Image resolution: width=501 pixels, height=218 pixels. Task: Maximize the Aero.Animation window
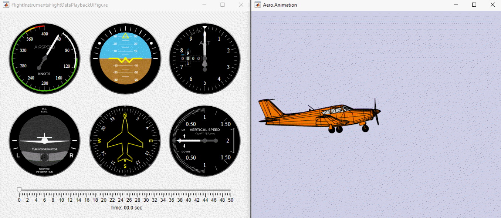click(474, 5)
